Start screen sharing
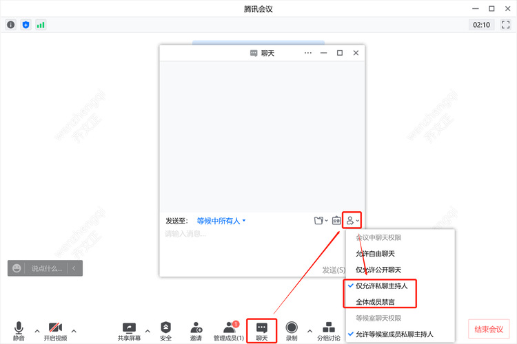Viewport: 517px width, 344px height. coord(129,331)
